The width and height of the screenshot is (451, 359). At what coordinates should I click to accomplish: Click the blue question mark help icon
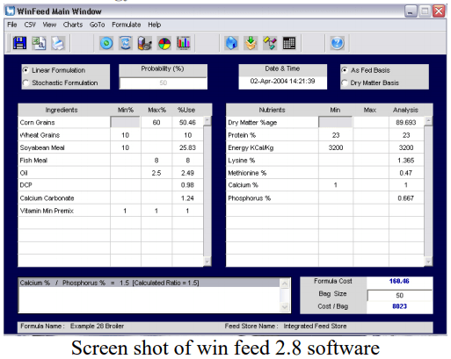click(x=338, y=43)
